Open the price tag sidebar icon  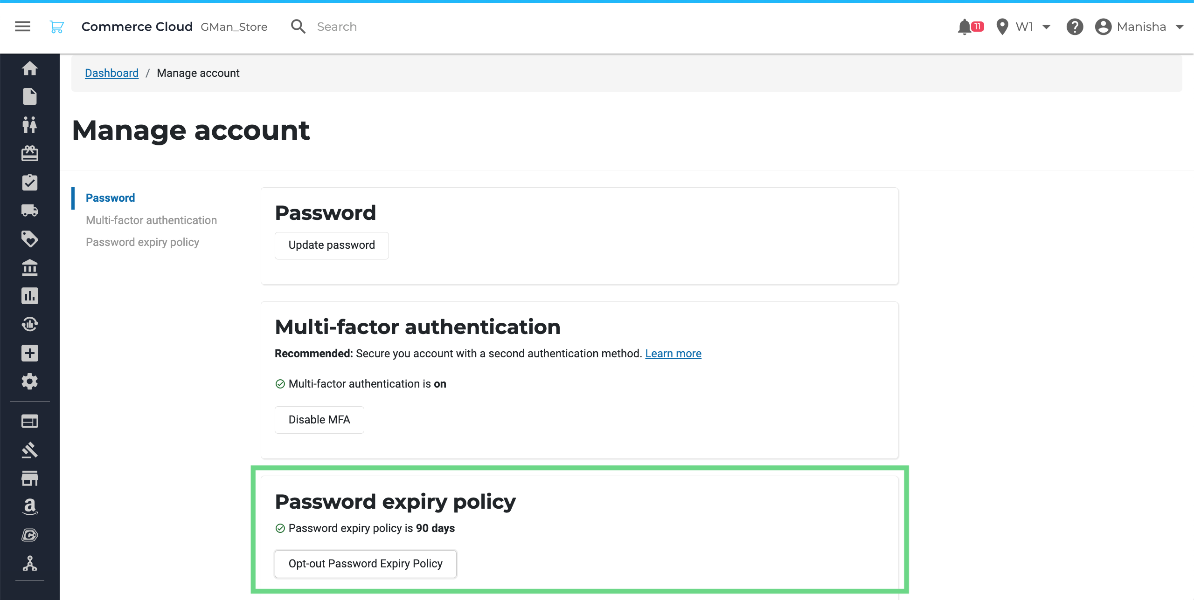point(29,239)
